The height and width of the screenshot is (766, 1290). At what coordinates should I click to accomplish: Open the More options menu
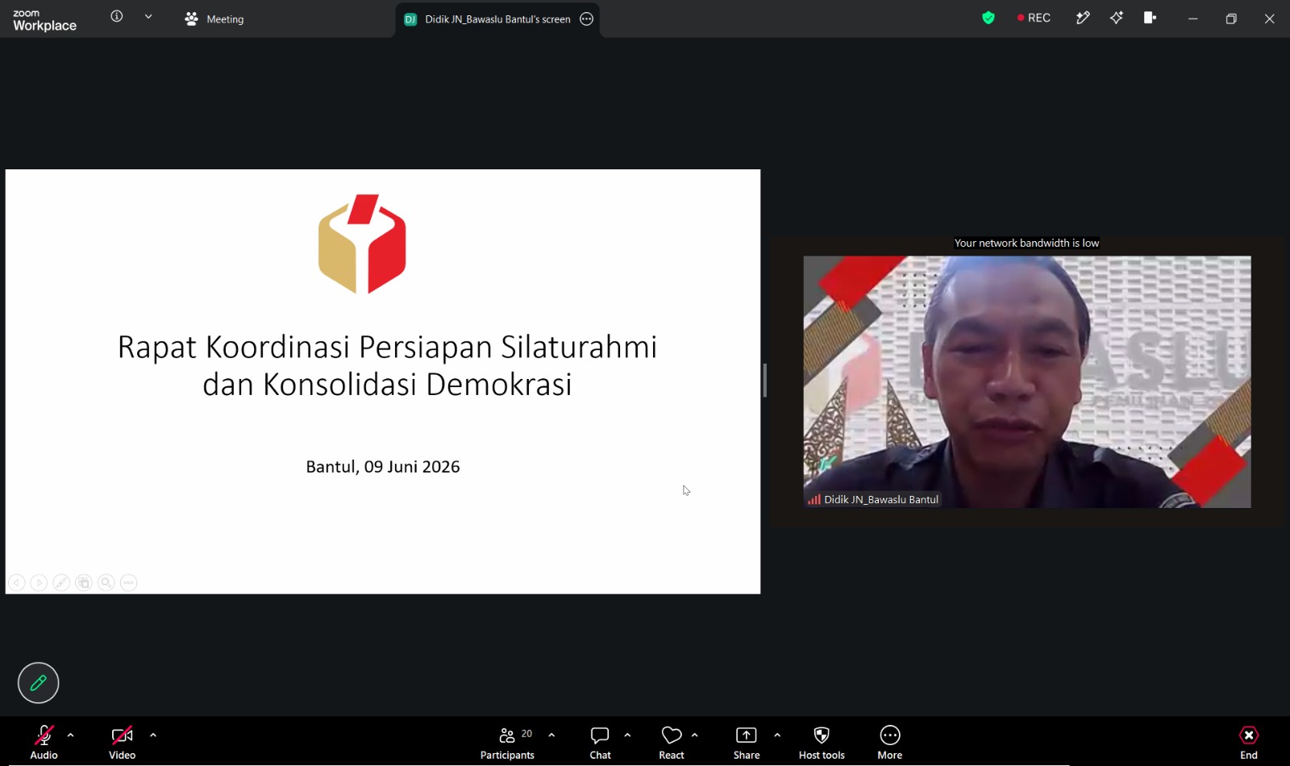(x=890, y=742)
